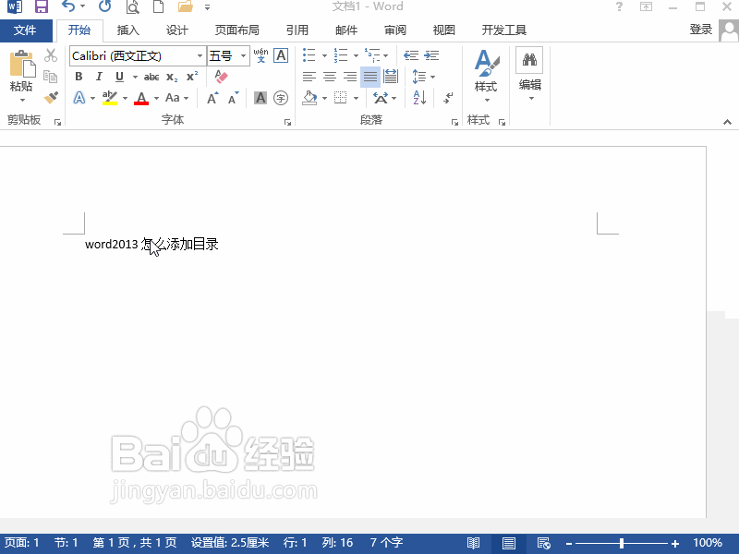Open the Styles (样式) gallery
Screen dimensions: 739x554
486,76
